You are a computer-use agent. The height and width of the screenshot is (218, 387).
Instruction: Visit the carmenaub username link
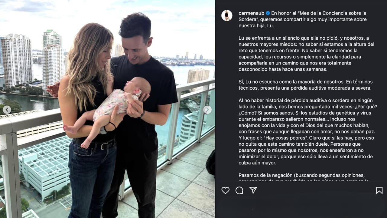coord(252,13)
